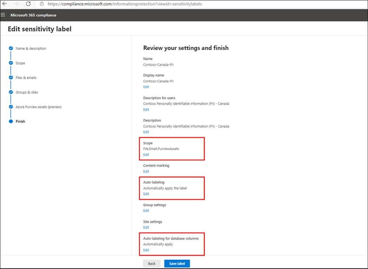This screenshot has height=269, width=368.
Task: Click the 'Display name' label
Action: [154, 75]
